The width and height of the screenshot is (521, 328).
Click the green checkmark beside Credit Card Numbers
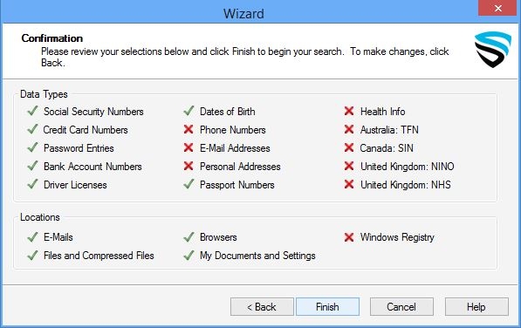click(32, 129)
